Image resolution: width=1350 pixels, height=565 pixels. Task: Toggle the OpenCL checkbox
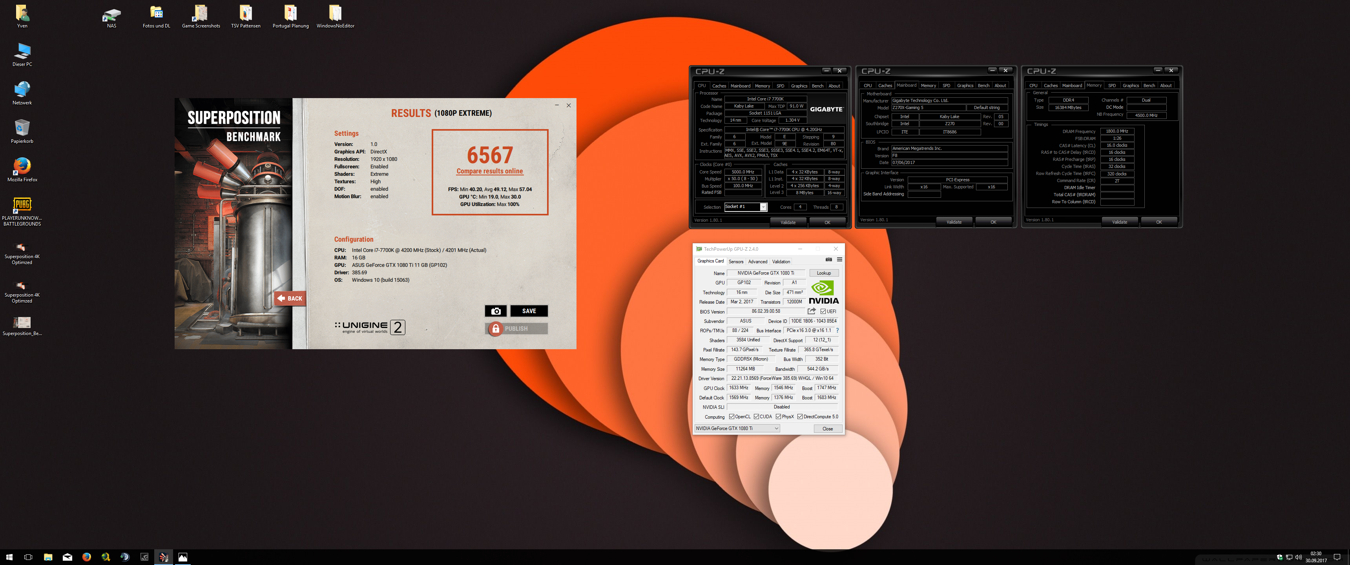tap(732, 417)
